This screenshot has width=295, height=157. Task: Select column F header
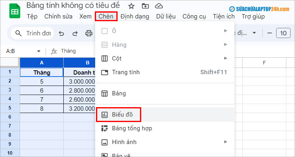point(264,63)
